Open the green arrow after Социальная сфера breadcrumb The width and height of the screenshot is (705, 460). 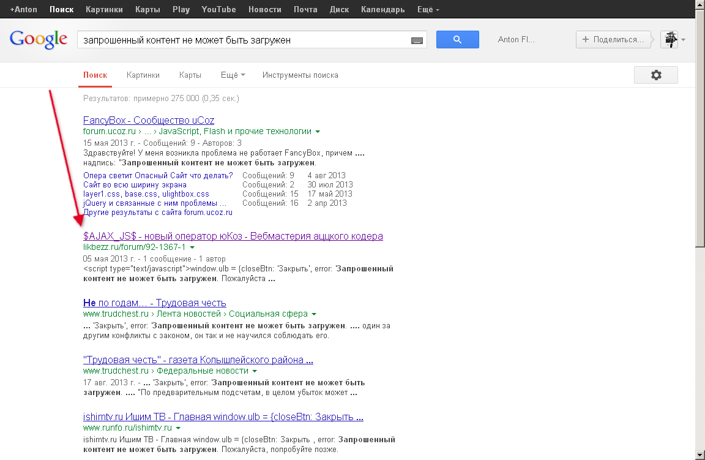(x=315, y=314)
